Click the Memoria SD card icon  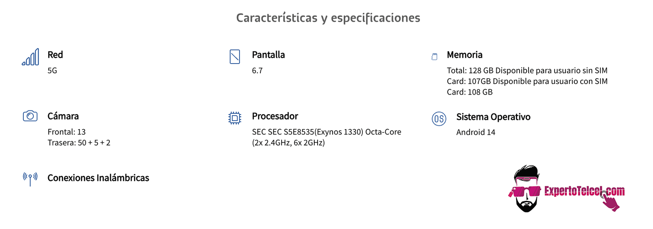pyautogui.click(x=434, y=57)
